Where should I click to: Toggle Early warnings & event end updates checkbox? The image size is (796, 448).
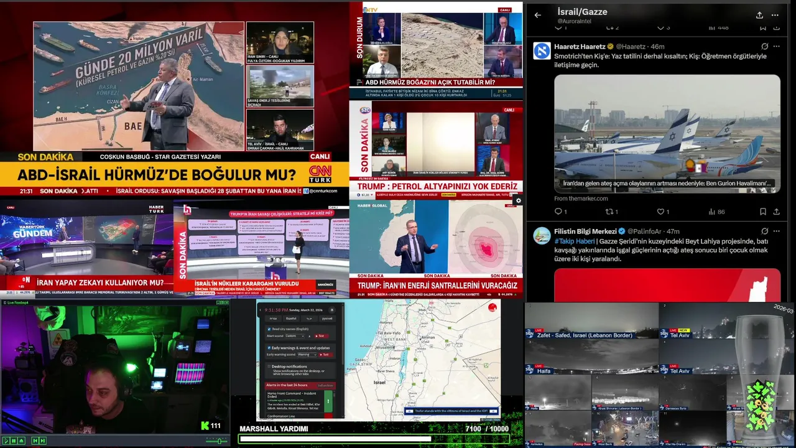click(269, 348)
